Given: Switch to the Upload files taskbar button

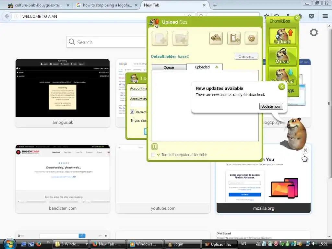Looking at the screenshot, I should pos(219,244).
